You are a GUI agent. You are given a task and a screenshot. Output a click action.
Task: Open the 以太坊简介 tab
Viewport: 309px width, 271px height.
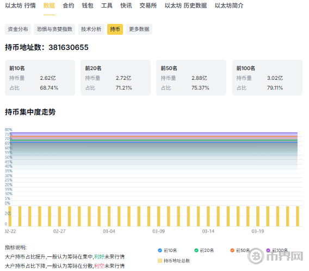tap(229, 5)
